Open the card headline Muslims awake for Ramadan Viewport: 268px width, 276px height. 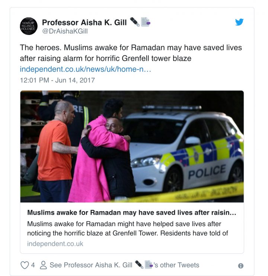[x=131, y=213]
